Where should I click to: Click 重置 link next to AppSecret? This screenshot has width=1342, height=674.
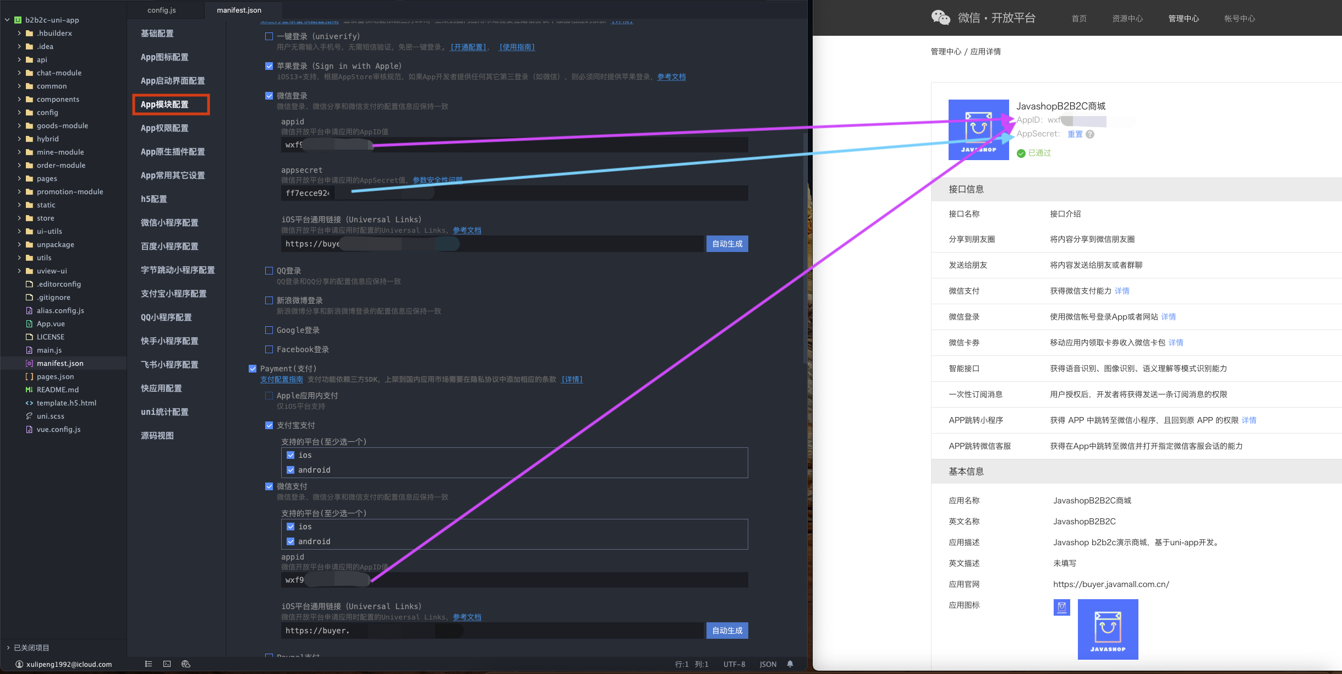click(1075, 134)
